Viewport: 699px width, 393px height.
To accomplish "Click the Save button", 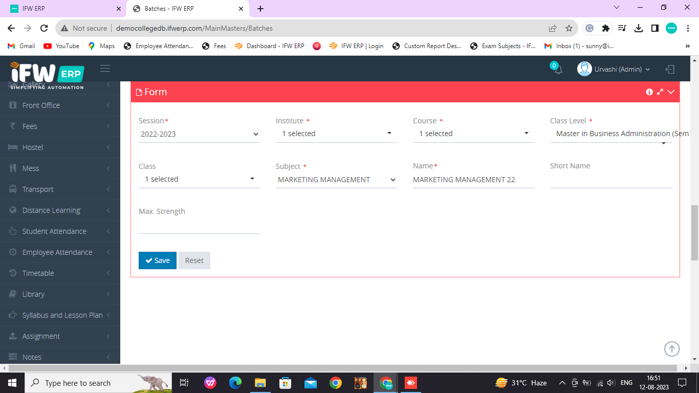I will pos(158,260).
